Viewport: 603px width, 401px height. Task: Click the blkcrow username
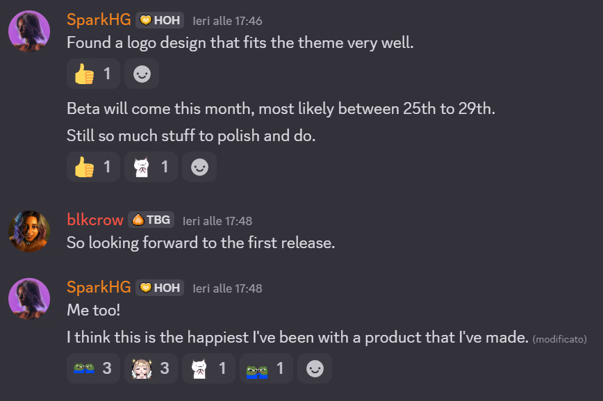95,220
